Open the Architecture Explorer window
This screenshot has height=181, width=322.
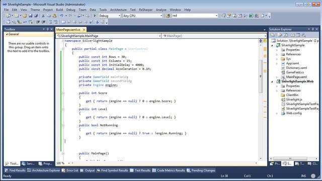coord(44,170)
